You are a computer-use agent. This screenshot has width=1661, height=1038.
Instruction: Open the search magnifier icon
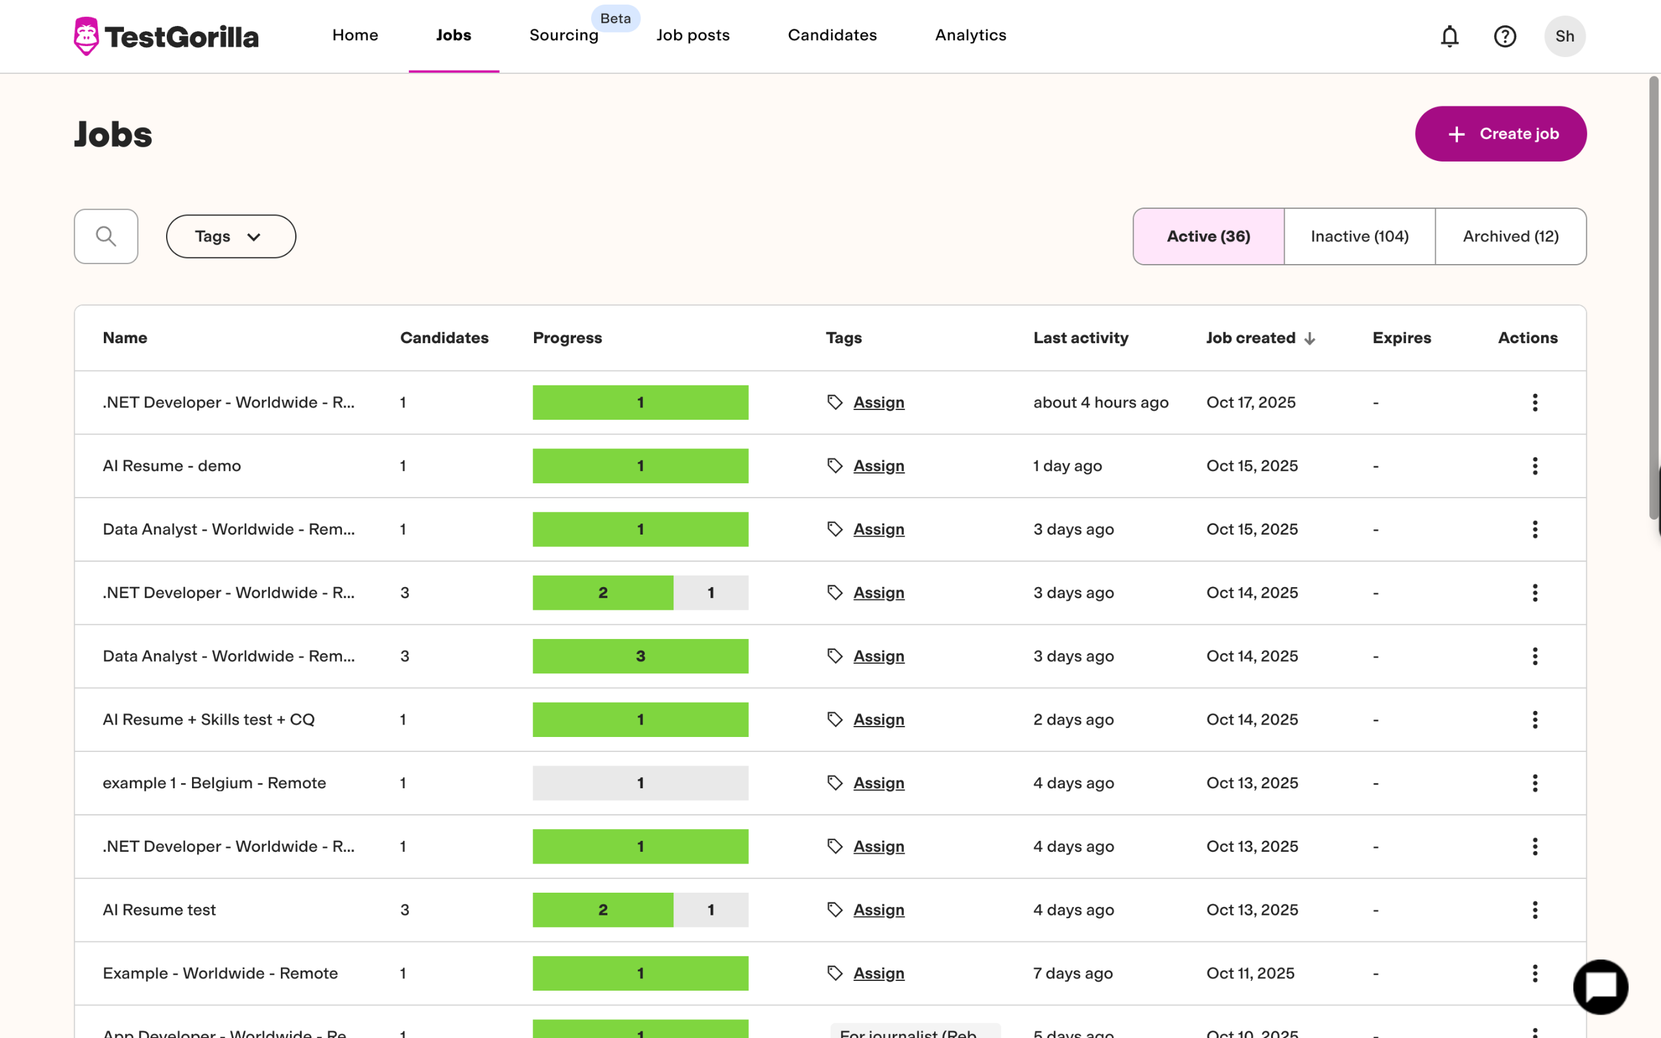click(x=106, y=236)
